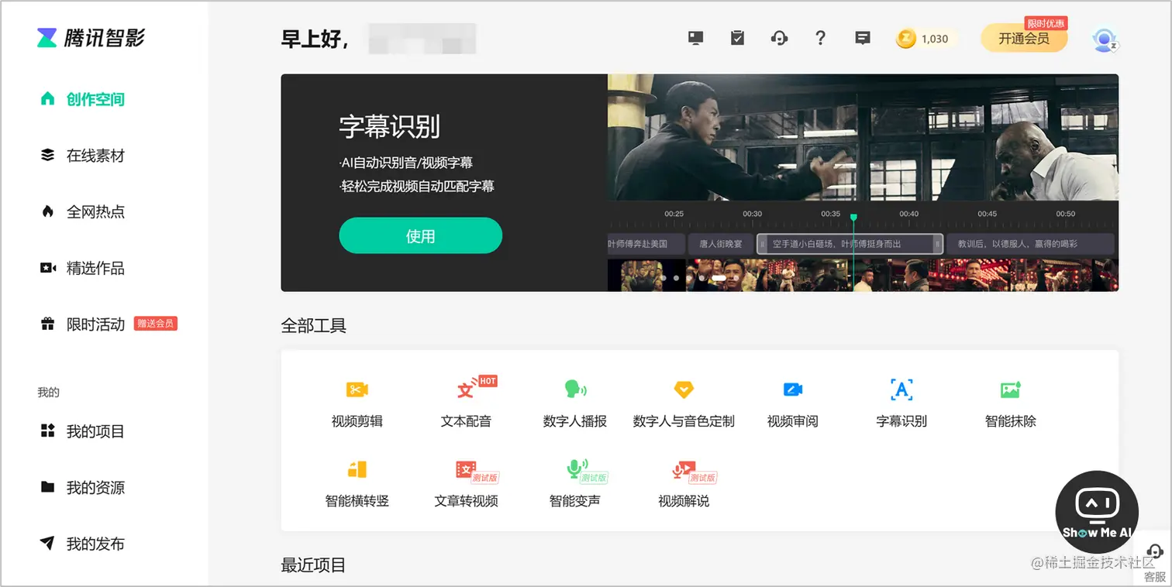Open headset customer service icon in header
1172x587 pixels.
(779, 37)
